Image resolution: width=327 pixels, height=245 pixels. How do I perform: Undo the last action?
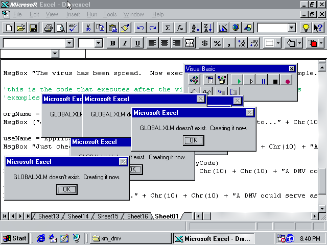pos(141,28)
